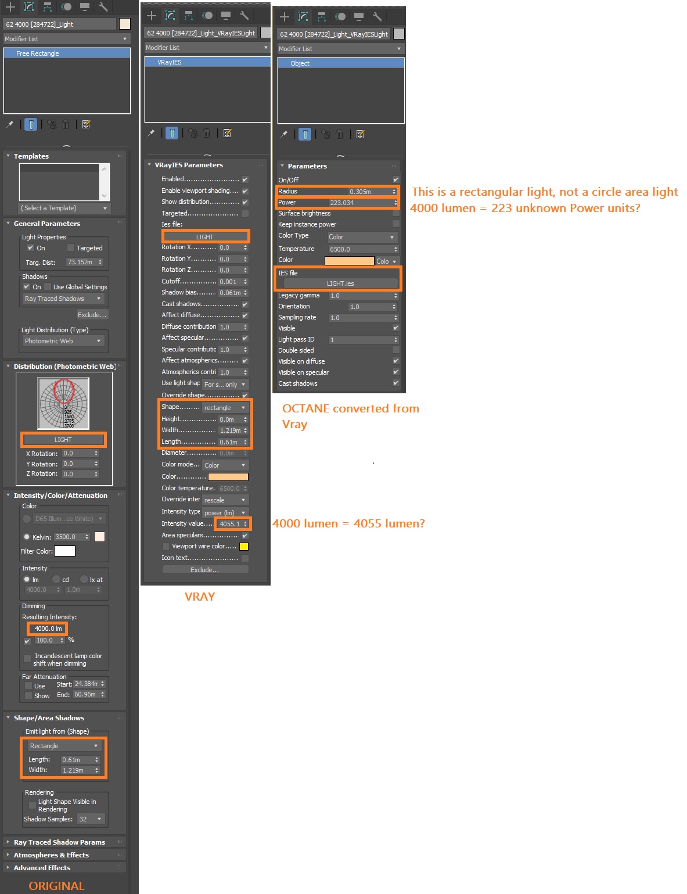This screenshot has width=687, height=894.
Task: Click Filter Color white swatch
Action: click(x=65, y=551)
